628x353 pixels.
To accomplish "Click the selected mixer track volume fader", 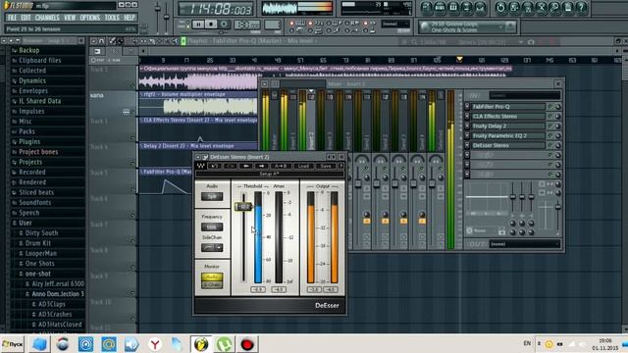I will 558,207.
